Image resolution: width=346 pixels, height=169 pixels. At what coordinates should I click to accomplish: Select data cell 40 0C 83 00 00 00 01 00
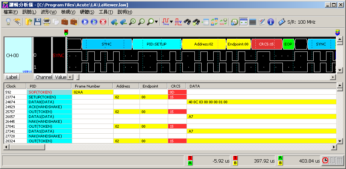pyautogui.click(x=261, y=102)
